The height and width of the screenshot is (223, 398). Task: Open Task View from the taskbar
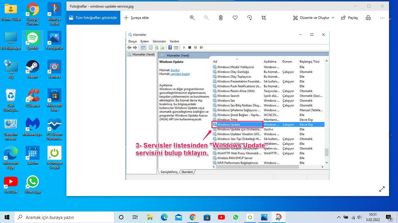pos(135,217)
